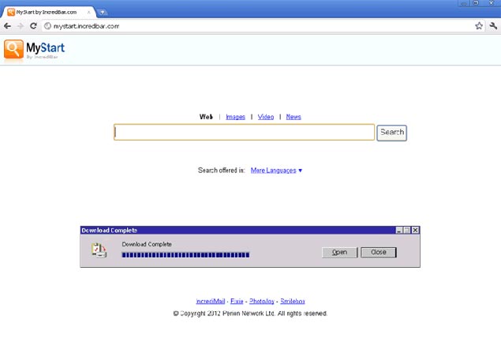Open the Smilebox footer link
The height and width of the screenshot is (338, 501).
point(293,301)
